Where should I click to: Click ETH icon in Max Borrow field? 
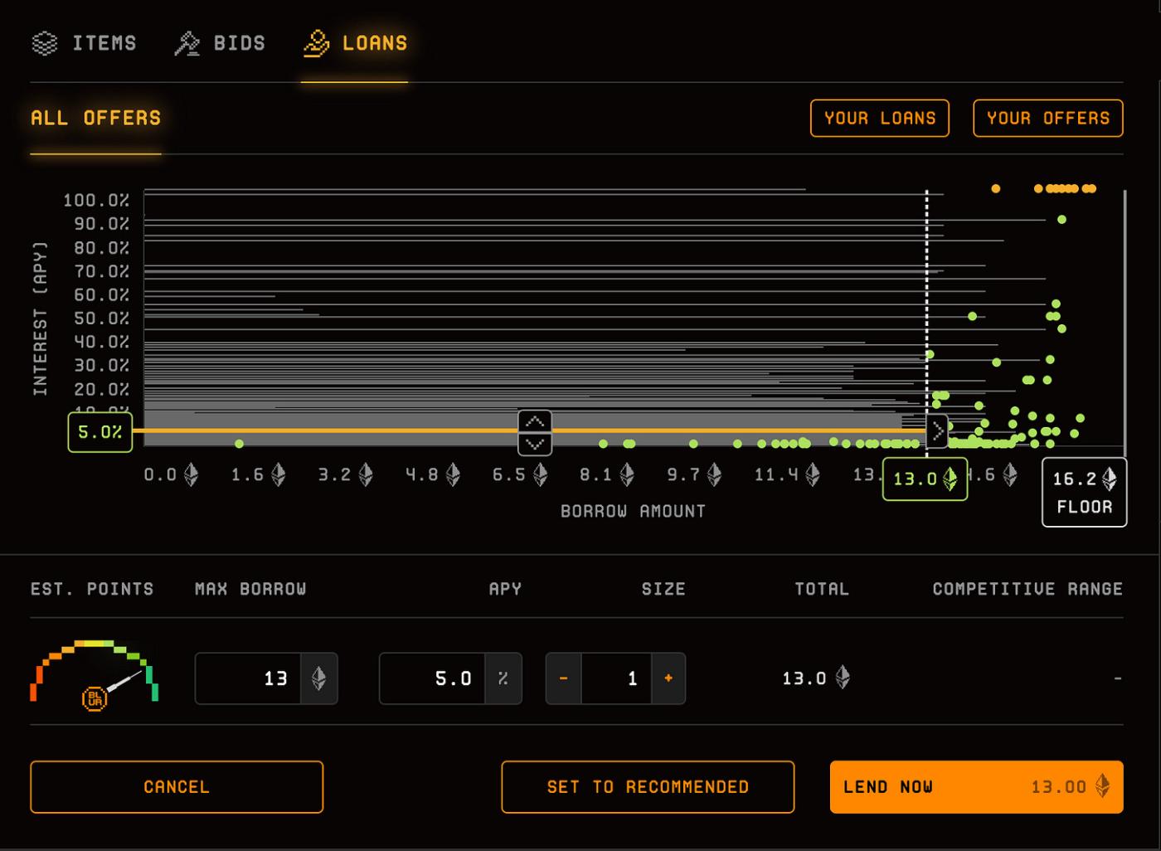pos(318,678)
